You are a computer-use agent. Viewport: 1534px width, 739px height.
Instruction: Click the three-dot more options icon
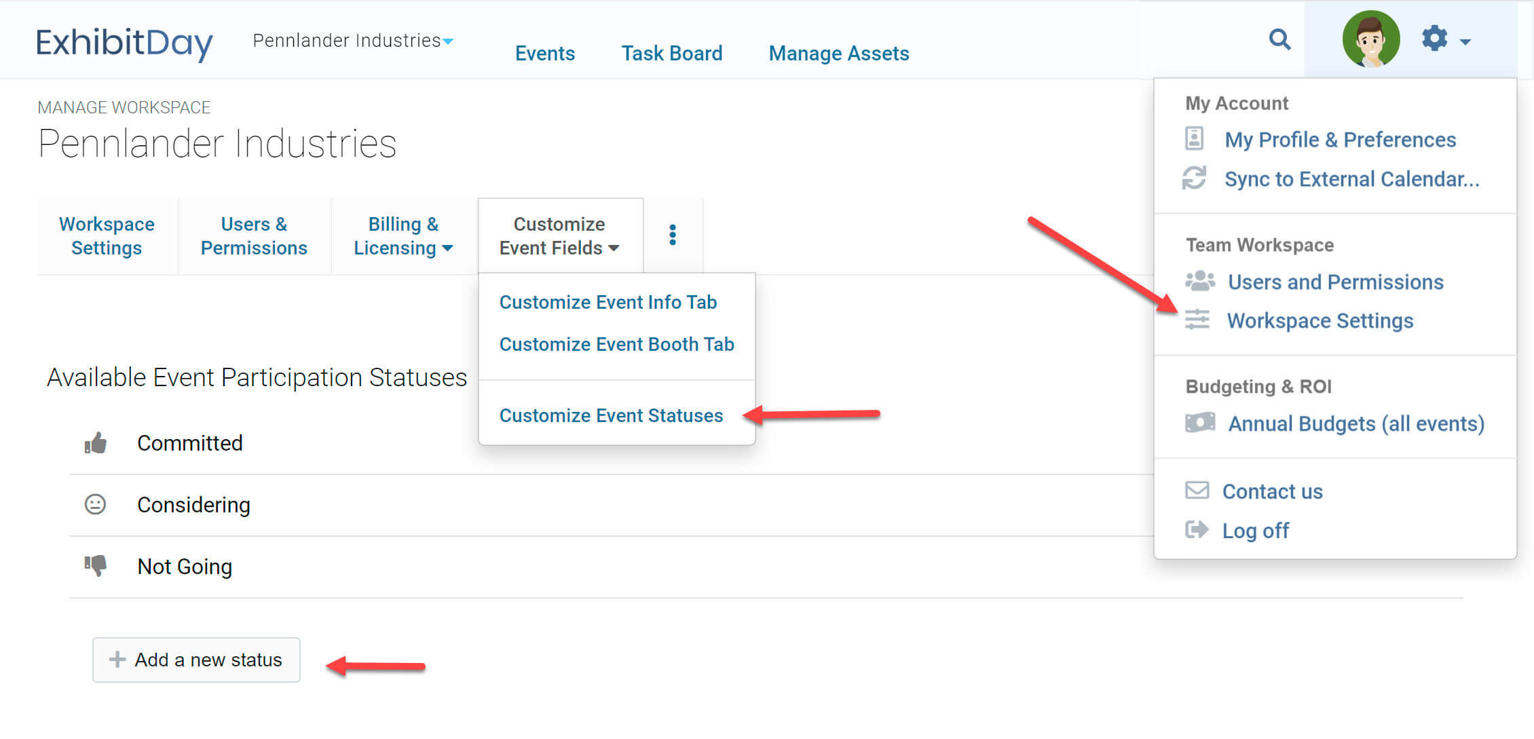672,235
